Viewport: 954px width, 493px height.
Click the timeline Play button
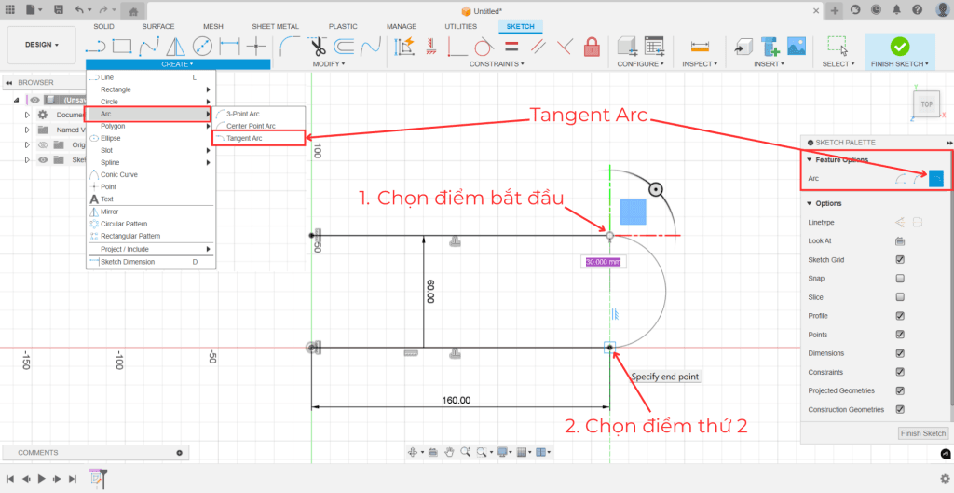(x=41, y=478)
